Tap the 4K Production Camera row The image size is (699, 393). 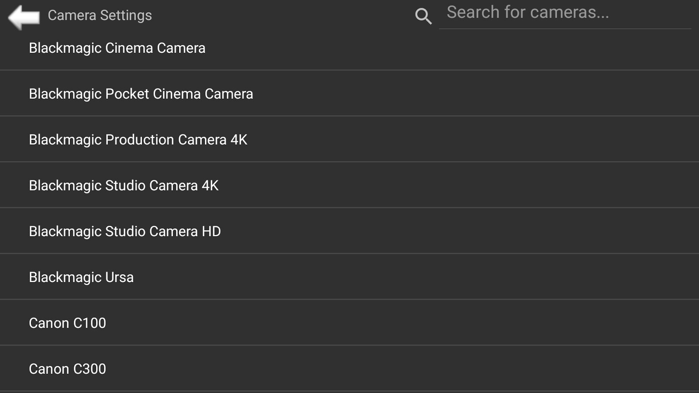point(349,140)
